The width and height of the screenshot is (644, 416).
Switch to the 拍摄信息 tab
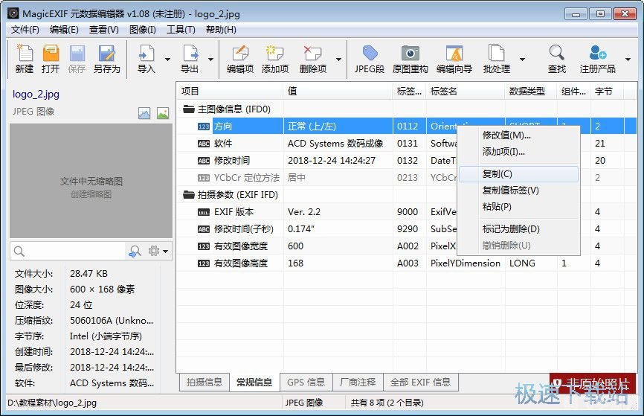coord(204,383)
